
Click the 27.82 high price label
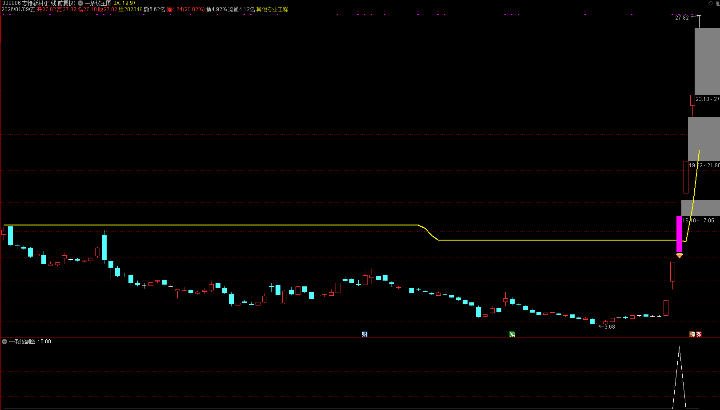[682, 18]
